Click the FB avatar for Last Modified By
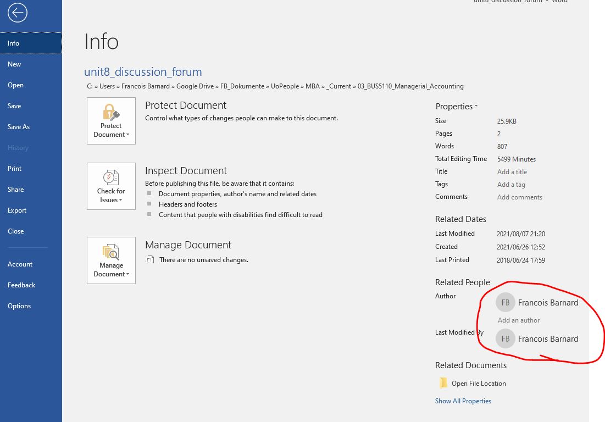Screen dimensions: 605x422 tap(506, 338)
